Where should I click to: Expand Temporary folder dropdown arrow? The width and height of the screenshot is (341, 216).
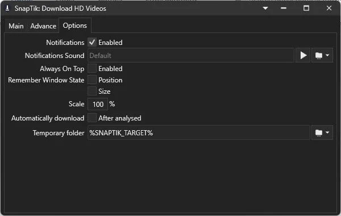click(x=327, y=132)
